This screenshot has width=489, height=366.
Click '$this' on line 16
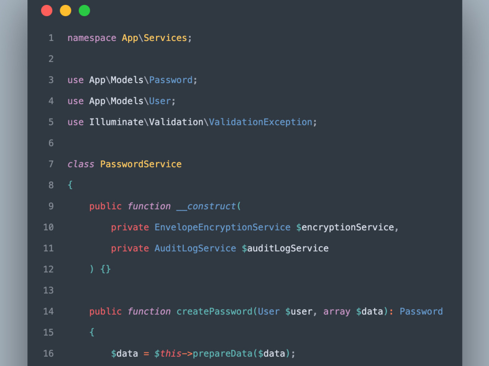(x=168, y=353)
